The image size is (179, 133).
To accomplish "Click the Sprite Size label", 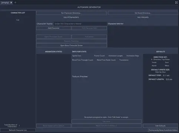I will pos(77,56).
